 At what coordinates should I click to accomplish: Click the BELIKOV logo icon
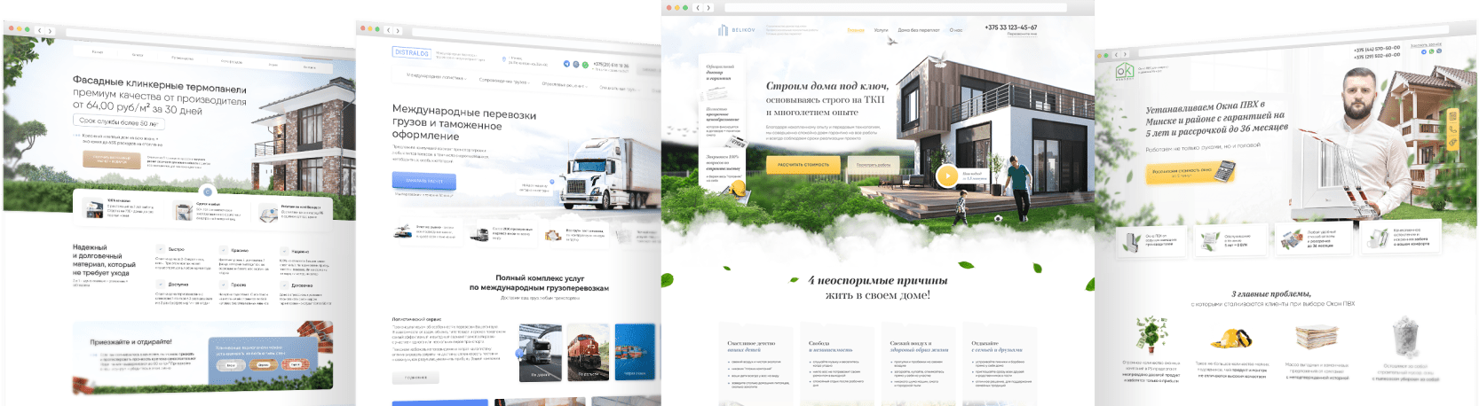tap(723, 30)
